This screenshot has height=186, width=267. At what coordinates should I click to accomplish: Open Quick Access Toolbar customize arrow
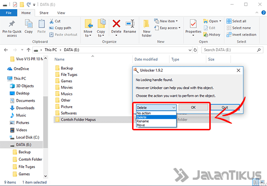34,5
